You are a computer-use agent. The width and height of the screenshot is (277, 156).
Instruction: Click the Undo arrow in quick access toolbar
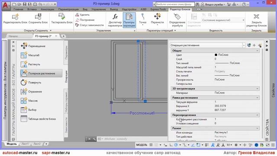coord(40,4)
